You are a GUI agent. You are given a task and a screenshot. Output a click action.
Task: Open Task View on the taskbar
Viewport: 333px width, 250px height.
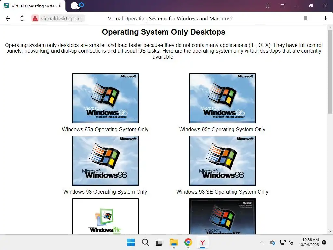click(x=159, y=242)
